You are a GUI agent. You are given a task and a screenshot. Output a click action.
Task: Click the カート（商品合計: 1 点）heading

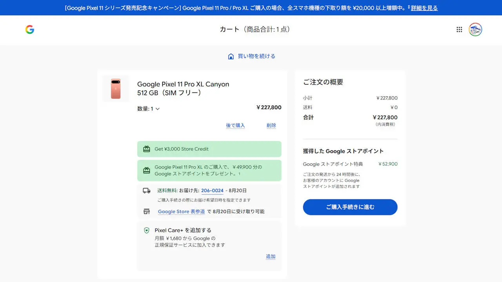(255, 29)
